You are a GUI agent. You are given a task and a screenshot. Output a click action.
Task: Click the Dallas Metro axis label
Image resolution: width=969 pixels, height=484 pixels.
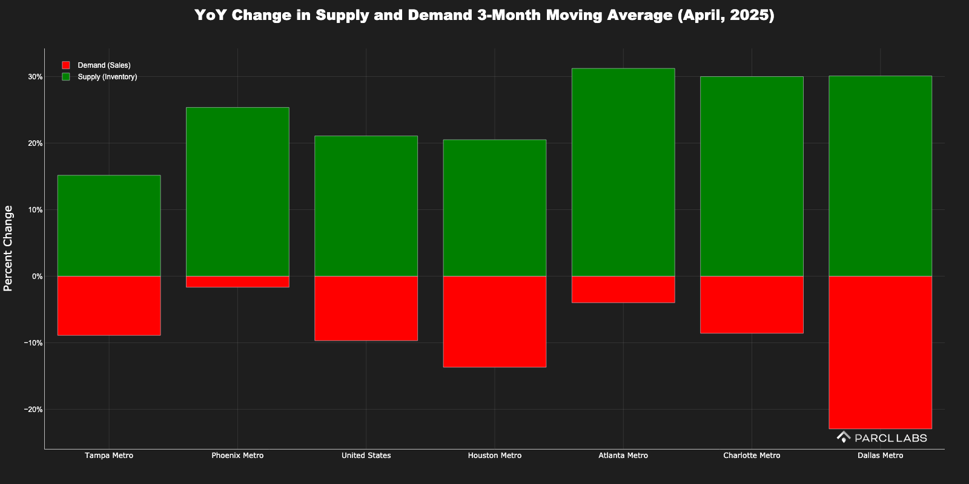tap(880, 456)
